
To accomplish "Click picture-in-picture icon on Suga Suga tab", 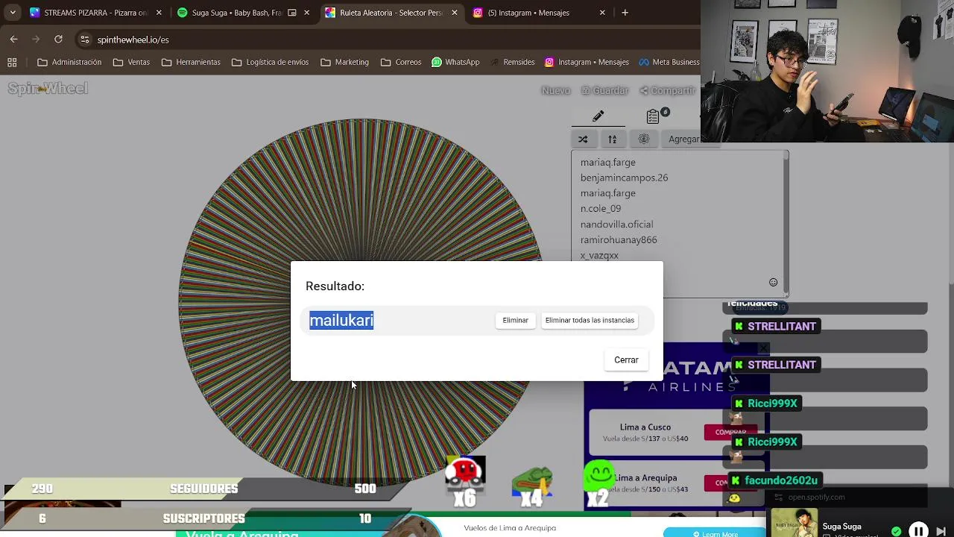I will 292,13.
